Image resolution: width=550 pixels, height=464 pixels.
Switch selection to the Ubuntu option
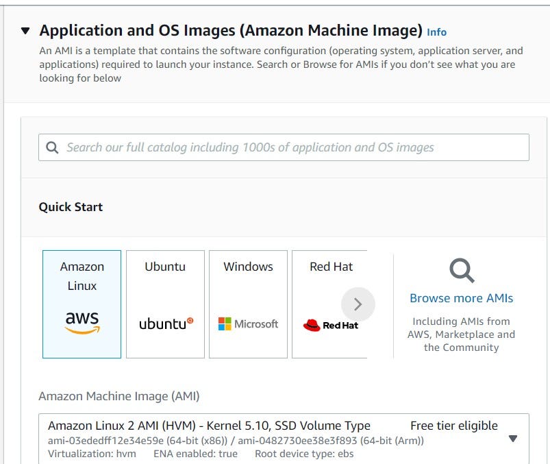coord(165,304)
